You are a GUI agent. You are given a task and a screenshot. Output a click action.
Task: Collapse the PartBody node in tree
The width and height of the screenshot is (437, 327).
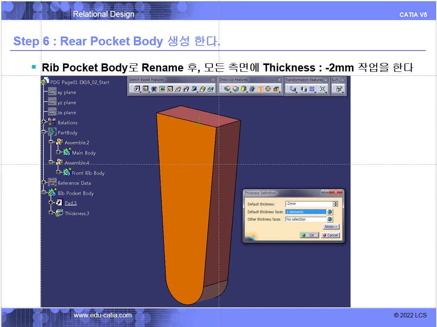pyautogui.click(x=44, y=132)
